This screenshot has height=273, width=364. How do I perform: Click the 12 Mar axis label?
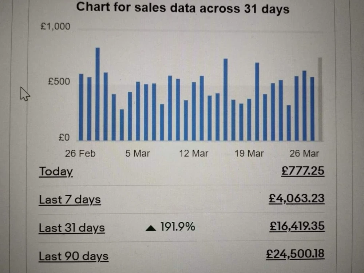pos(194,154)
